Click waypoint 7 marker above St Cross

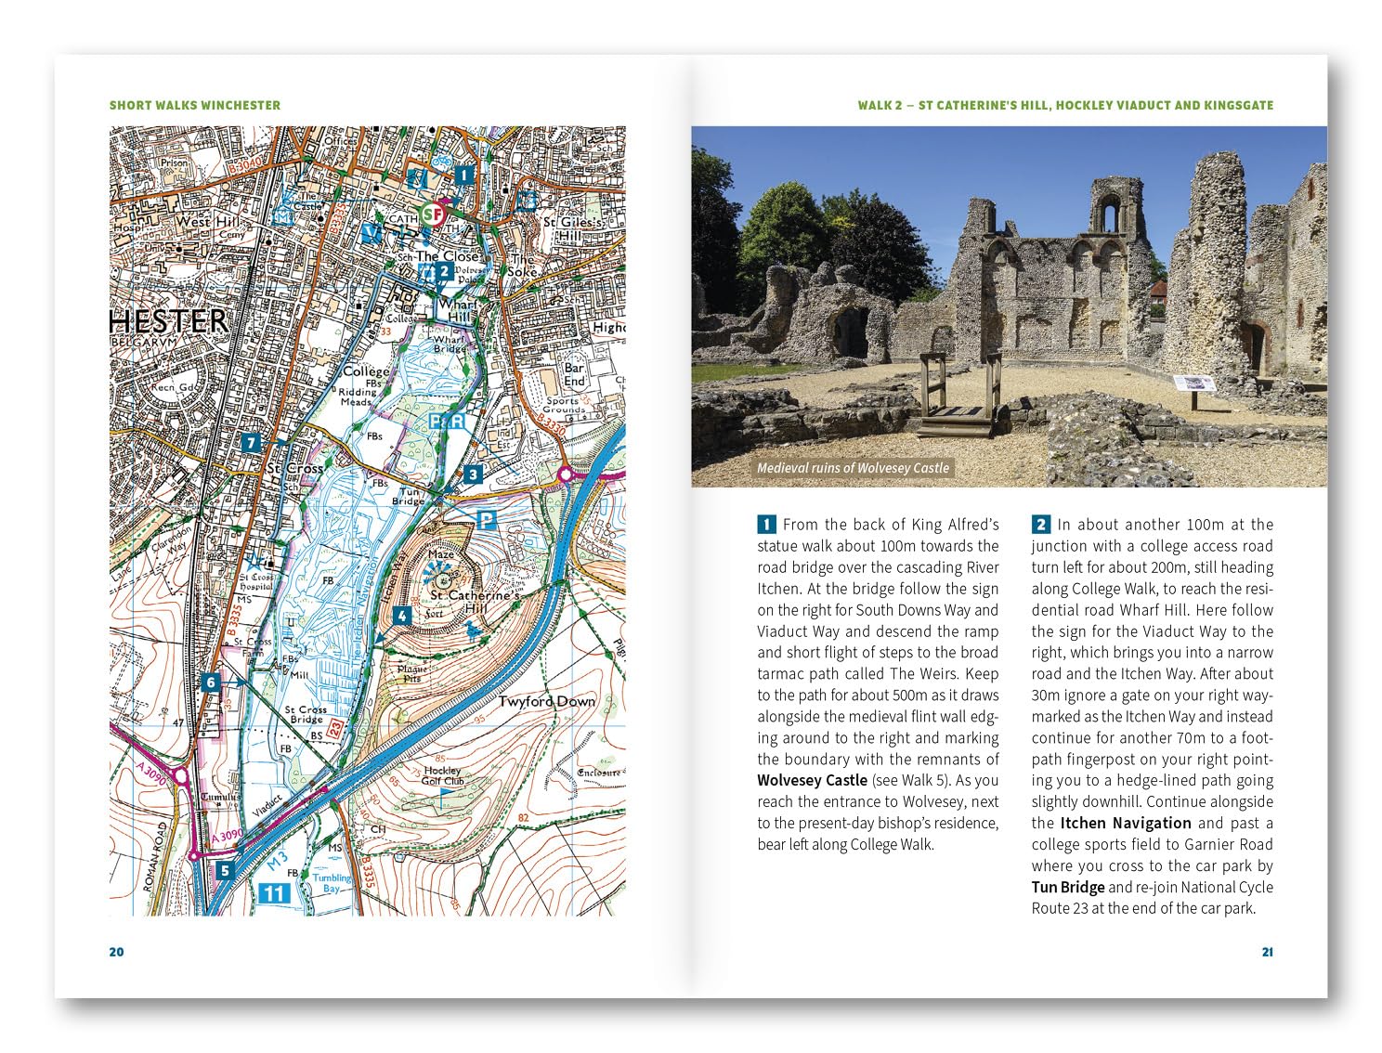pos(249,443)
